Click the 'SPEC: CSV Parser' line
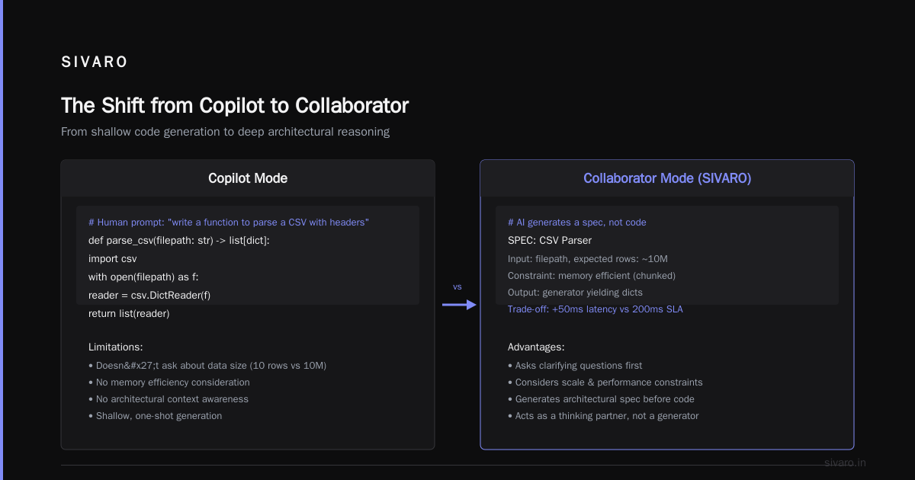The width and height of the screenshot is (915, 480). pos(550,240)
